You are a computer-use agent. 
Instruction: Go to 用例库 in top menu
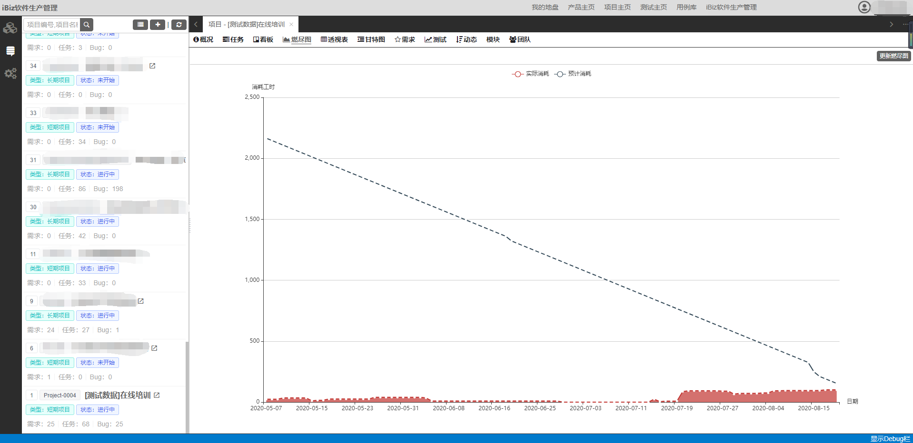686,7
